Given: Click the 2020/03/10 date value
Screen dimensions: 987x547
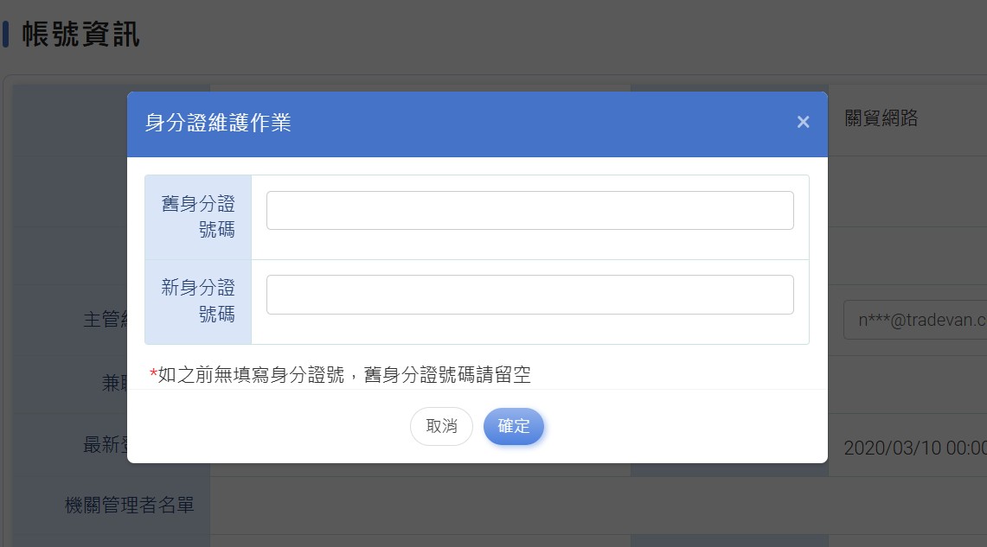Looking at the screenshot, I should pos(915,448).
